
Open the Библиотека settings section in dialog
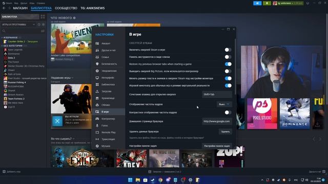pyautogui.click(x=108, y=84)
